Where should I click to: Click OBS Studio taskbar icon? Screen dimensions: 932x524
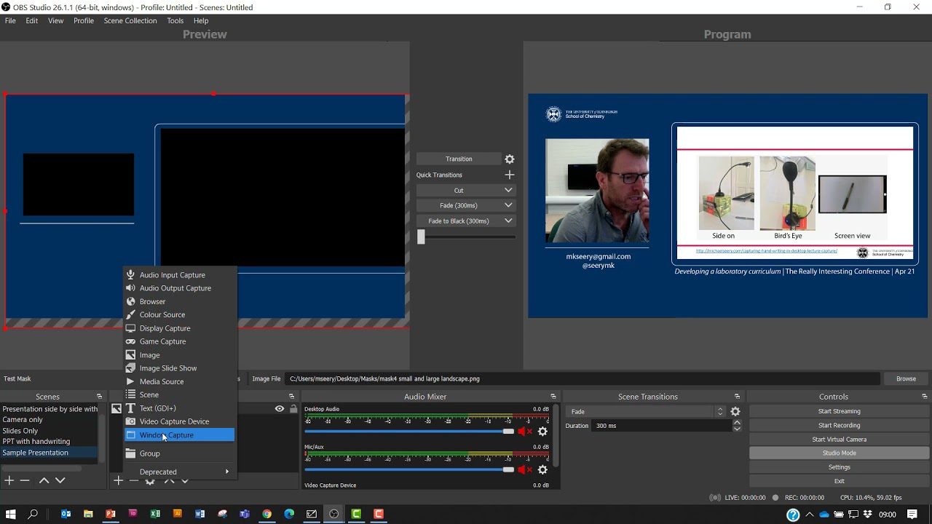[x=334, y=514]
